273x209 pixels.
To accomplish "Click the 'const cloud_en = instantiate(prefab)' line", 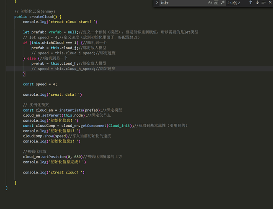I will pos(72,110).
